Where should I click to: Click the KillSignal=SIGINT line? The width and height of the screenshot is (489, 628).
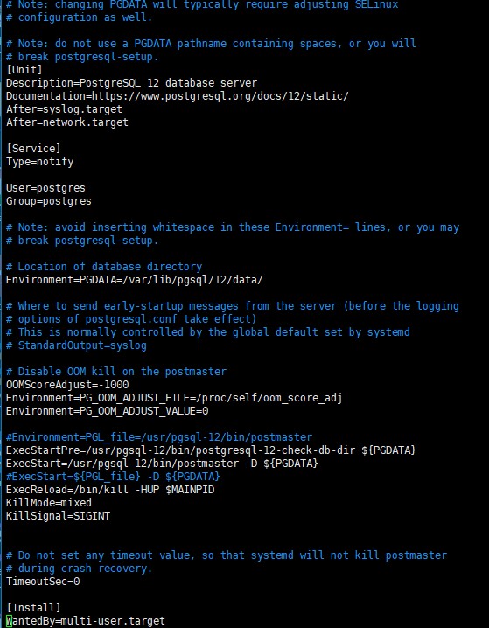(58, 516)
